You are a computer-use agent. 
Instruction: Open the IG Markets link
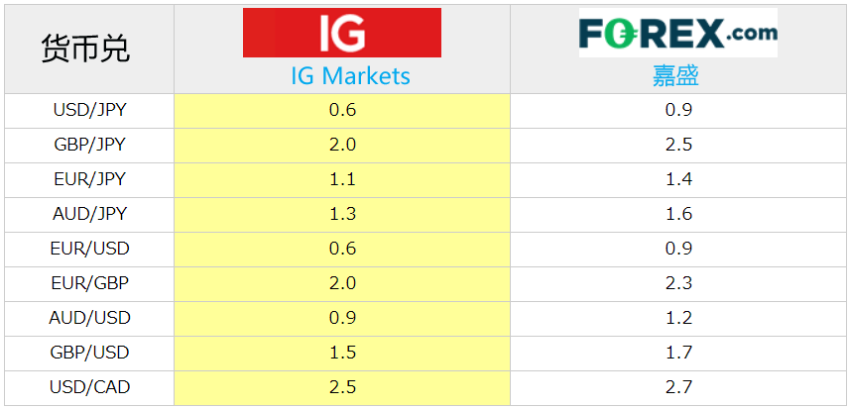pyautogui.click(x=351, y=76)
